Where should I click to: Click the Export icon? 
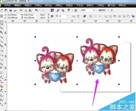click(63, 10)
